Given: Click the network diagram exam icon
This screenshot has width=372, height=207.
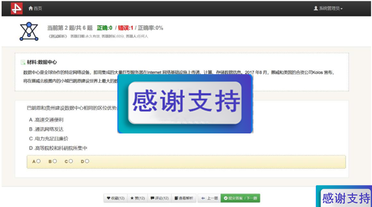Looking at the screenshot, I should [x=29, y=31].
